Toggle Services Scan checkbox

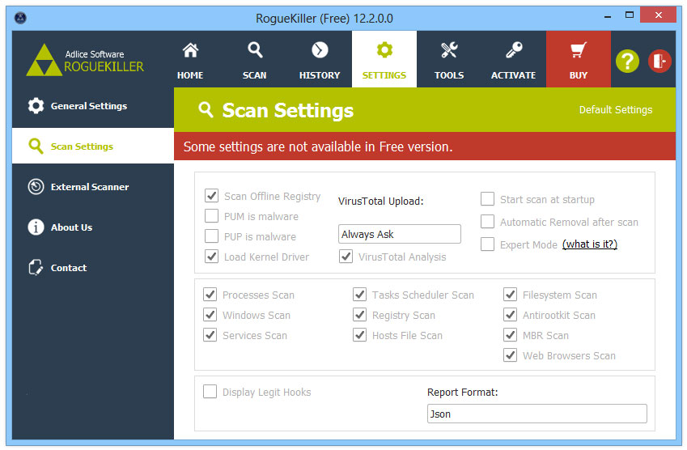210,335
